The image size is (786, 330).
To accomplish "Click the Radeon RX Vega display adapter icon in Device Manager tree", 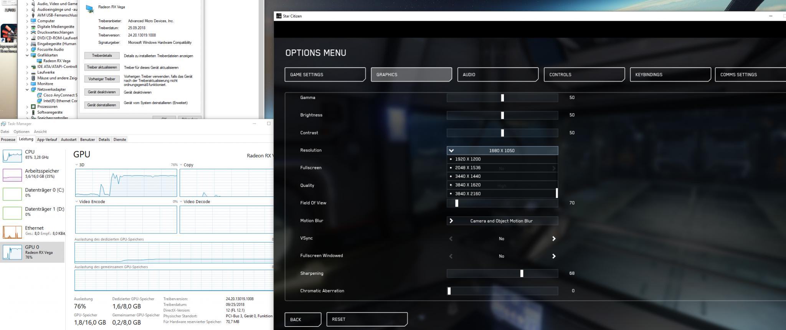I will [39, 61].
